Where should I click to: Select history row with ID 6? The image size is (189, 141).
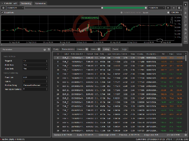click(x=119, y=58)
